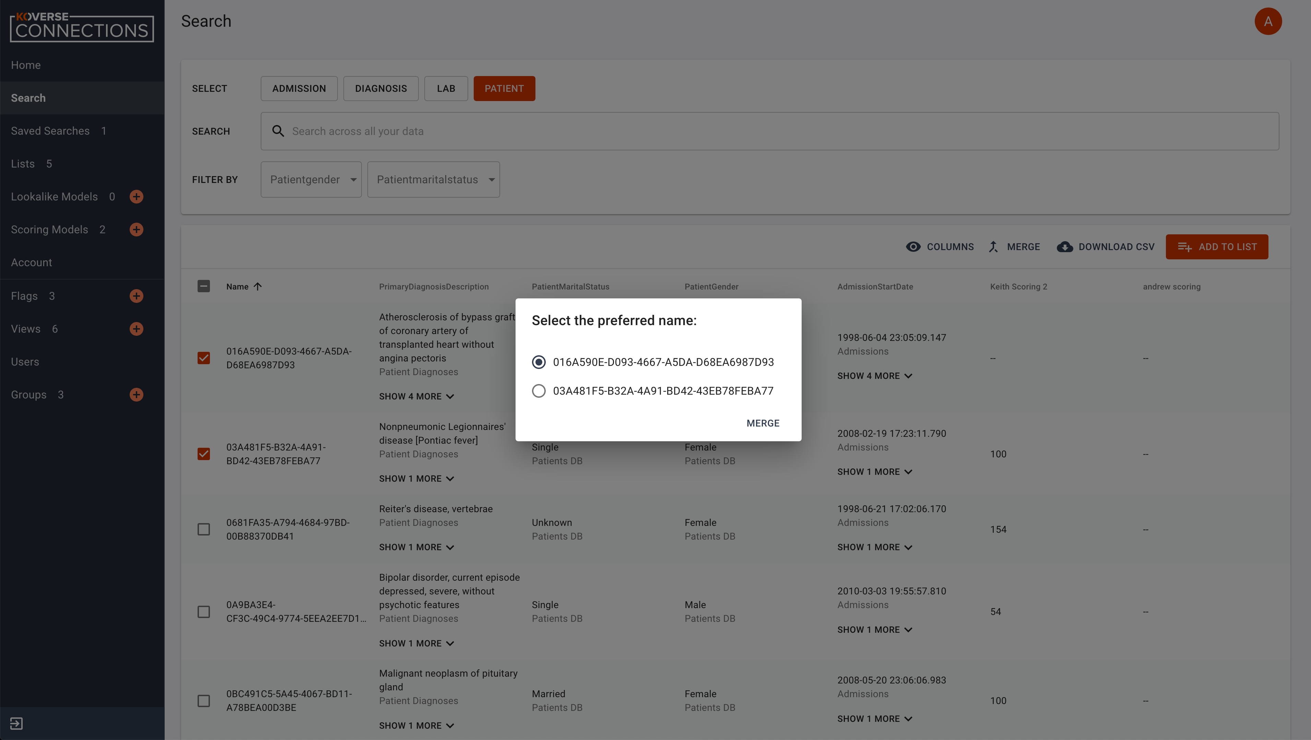This screenshot has height=740, width=1311.
Task: Select radio option 03A481F5-B32A-4A91-BD42-43EB78FEBA77
Action: tap(539, 391)
